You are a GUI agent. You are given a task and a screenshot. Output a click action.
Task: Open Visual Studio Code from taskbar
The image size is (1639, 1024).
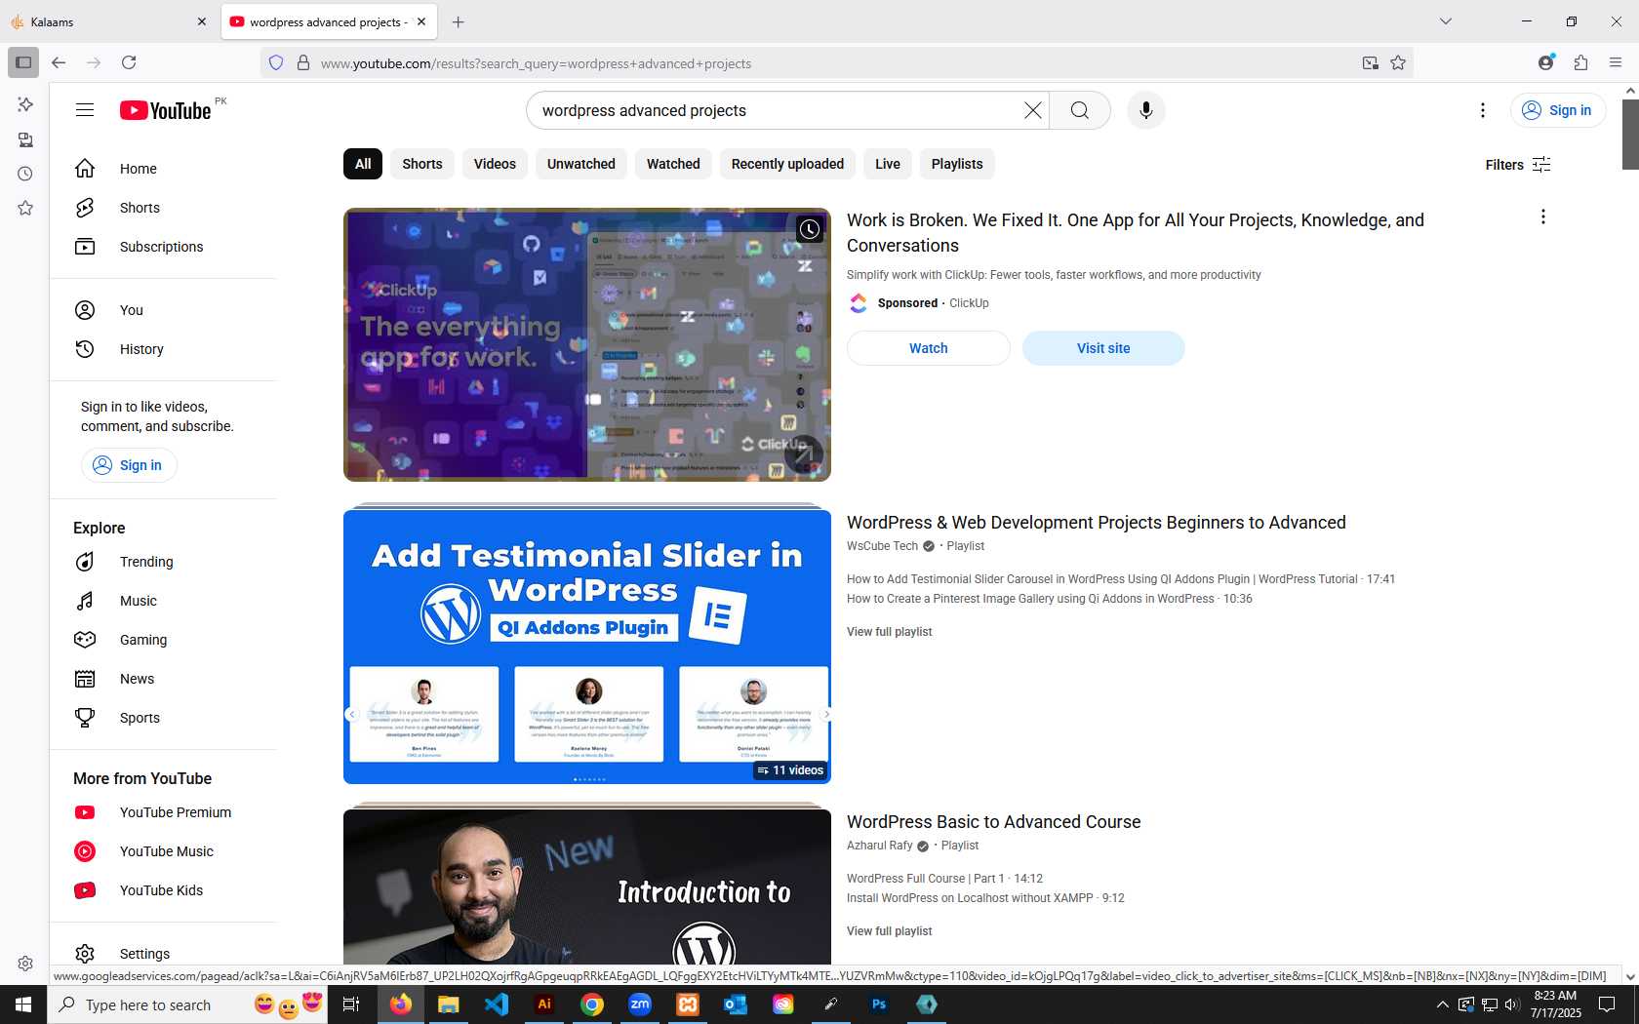(x=497, y=1004)
